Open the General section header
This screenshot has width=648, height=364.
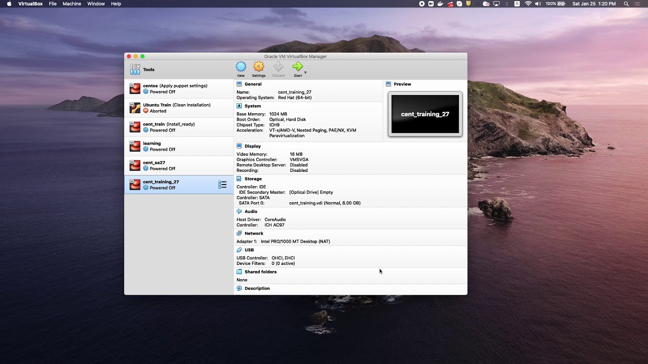tap(253, 84)
